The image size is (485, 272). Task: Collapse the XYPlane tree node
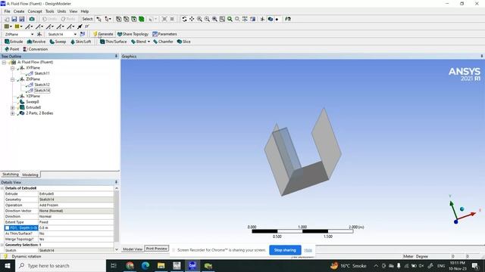click(12, 68)
